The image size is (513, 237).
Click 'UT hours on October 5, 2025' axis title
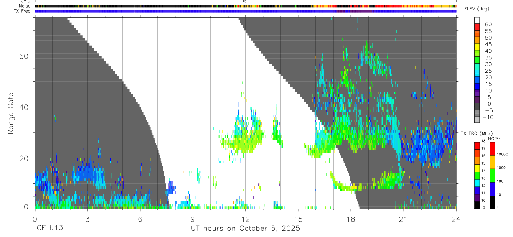coord(245,229)
